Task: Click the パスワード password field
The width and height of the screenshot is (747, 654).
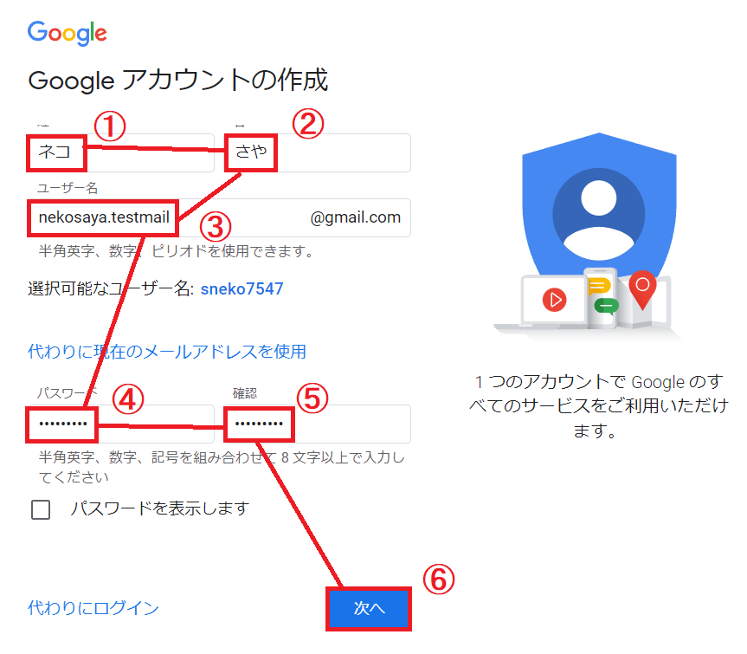Action: click(120, 424)
